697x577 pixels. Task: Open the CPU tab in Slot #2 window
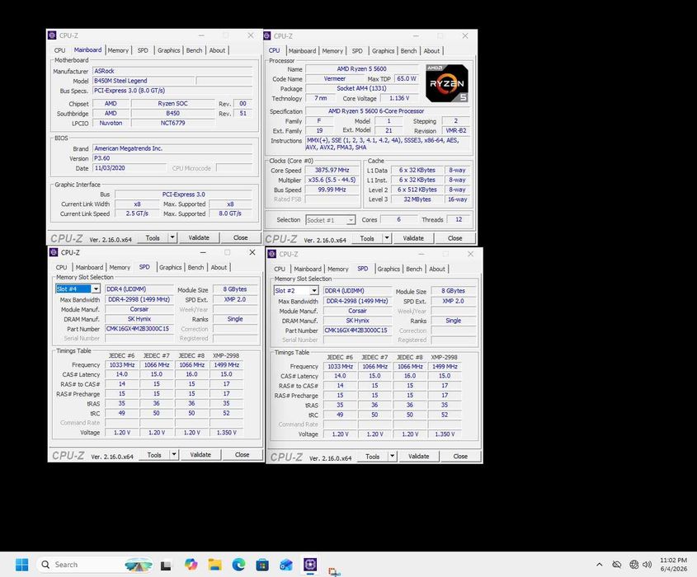(x=280, y=270)
